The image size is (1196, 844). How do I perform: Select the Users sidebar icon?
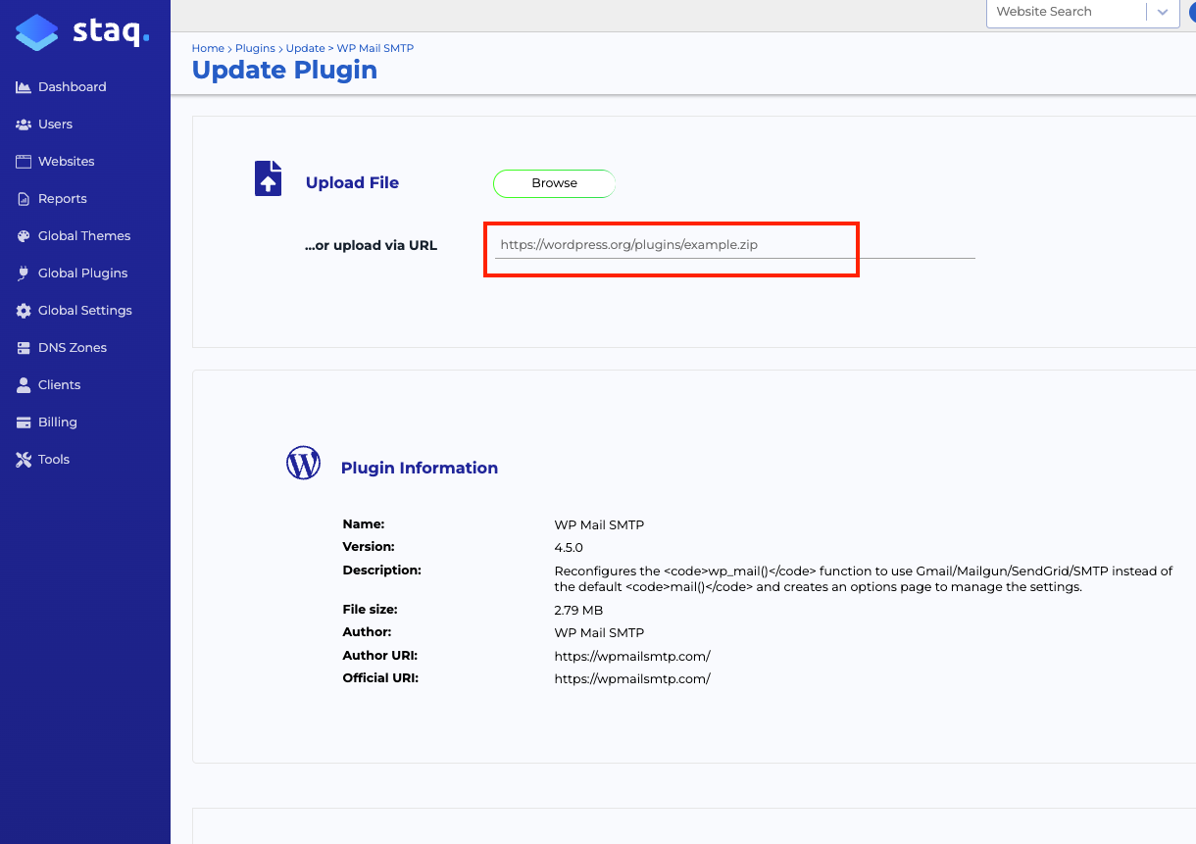pyautogui.click(x=23, y=124)
